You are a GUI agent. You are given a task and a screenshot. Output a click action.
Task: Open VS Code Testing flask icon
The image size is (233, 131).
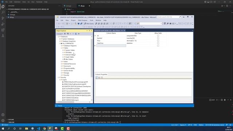[3, 36]
